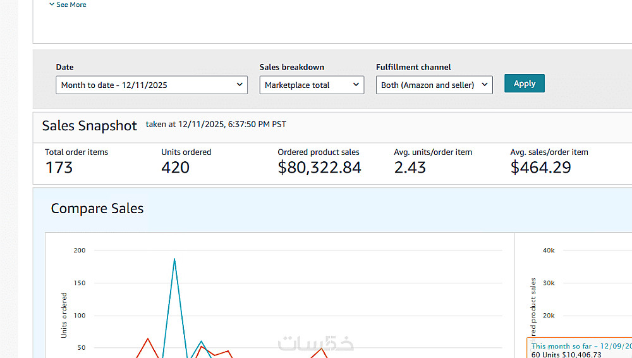Click the Avg. units/order item value 2.43
Screen dimensions: 632x358
(x=410, y=168)
